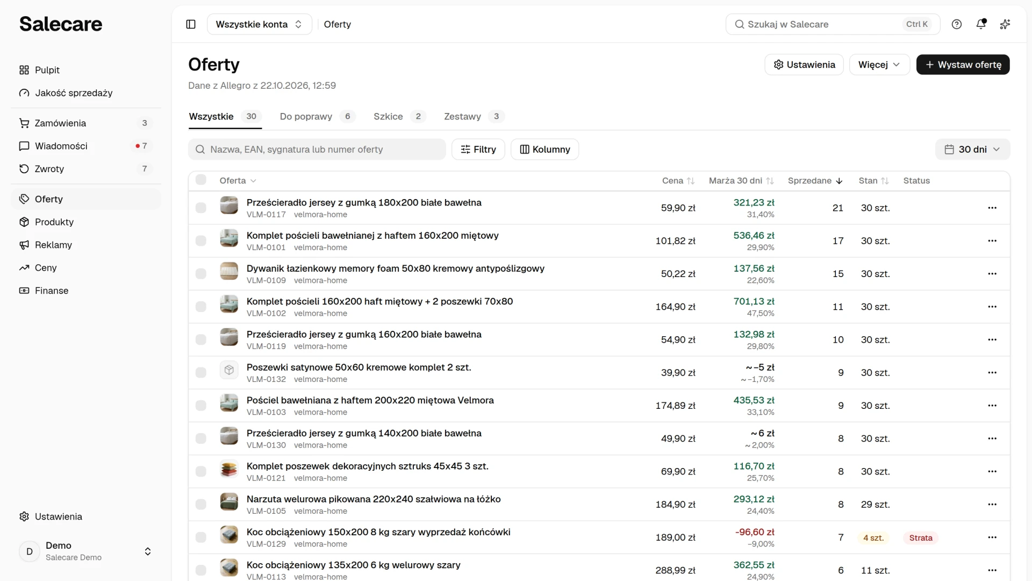This screenshot has height=581, width=1032.
Task: Open thumbnail of Komplet poszewek dekoracyjnych
Action: [x=229, y=469]
